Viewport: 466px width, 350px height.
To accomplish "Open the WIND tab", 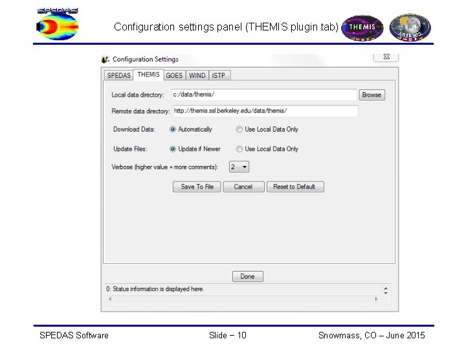I will pos(197,75).
